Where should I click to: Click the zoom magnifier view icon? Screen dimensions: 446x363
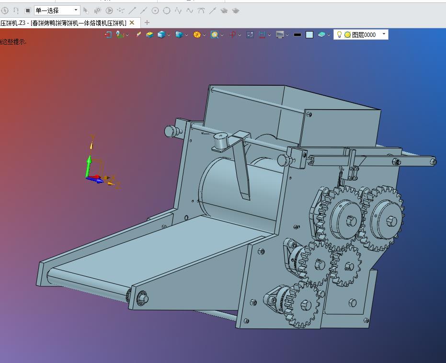[x=215, y=34]
